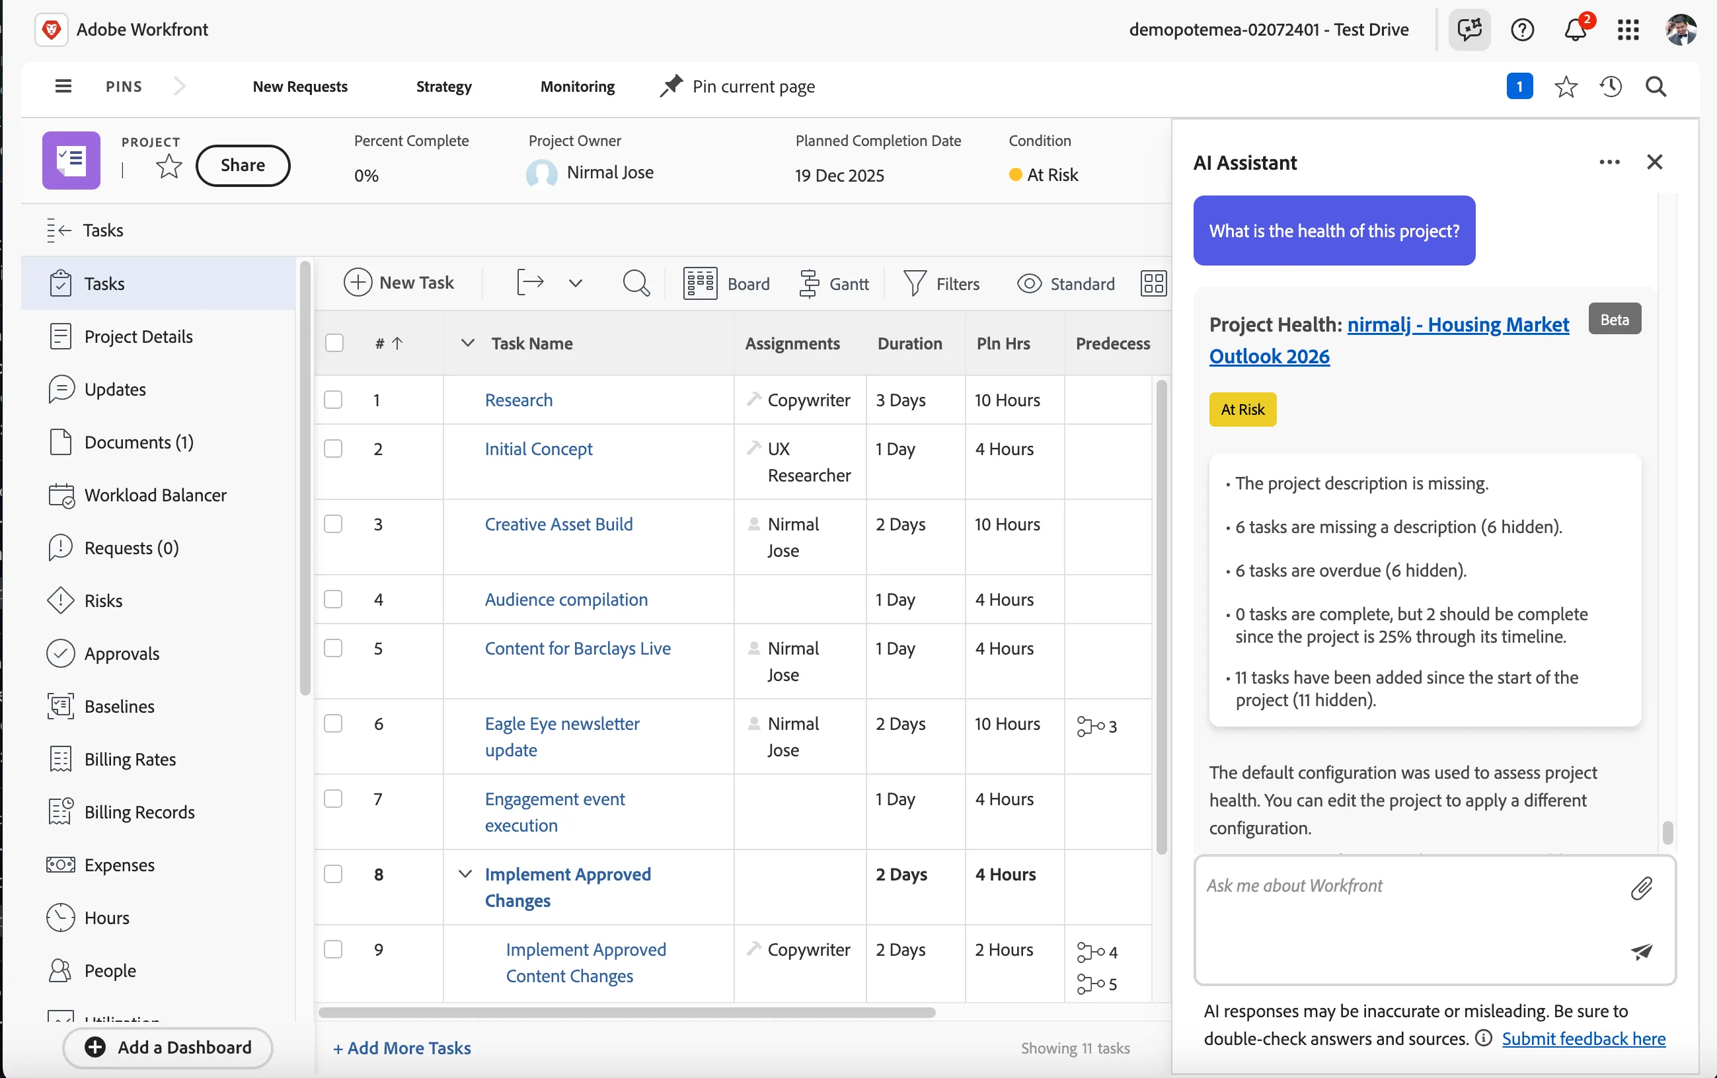Sort by the task number column
This screenshot has width=1717, height=1078.
click(389, 343)
